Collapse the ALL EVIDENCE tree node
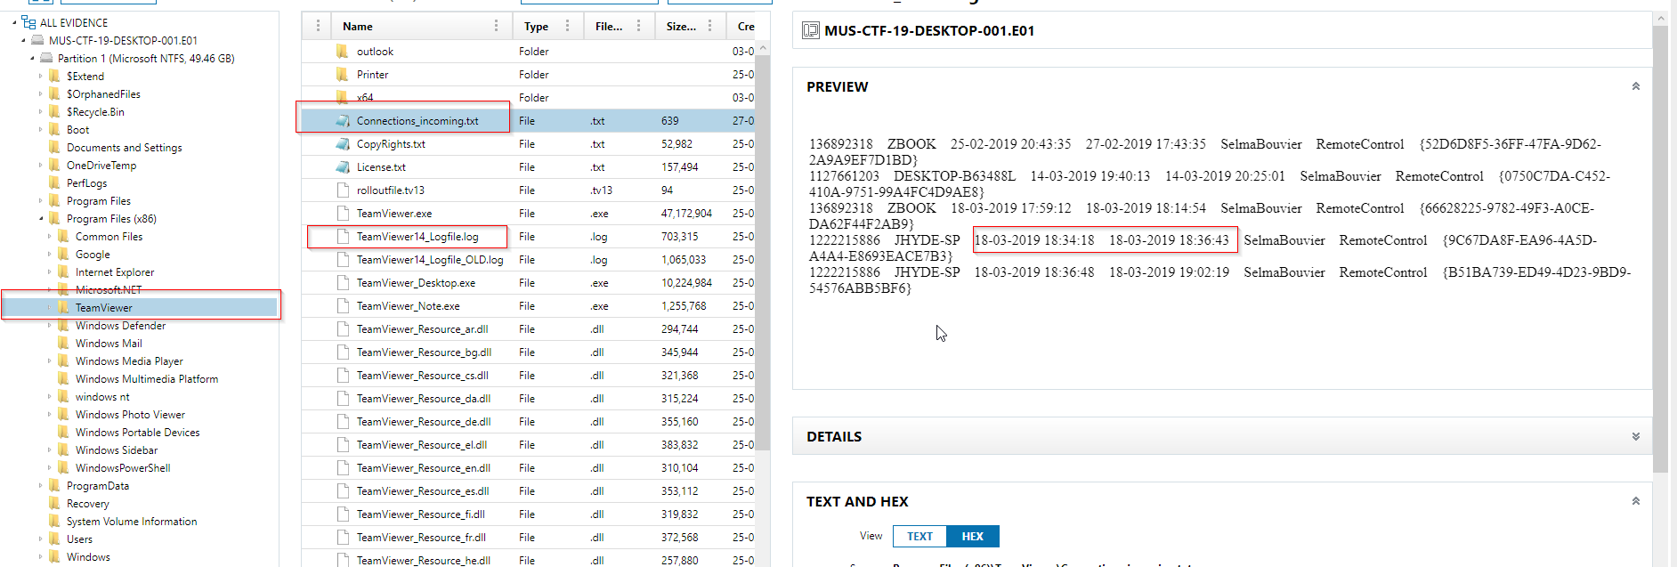The width and height of the screenshot is (1677, 567). (14, 22)
